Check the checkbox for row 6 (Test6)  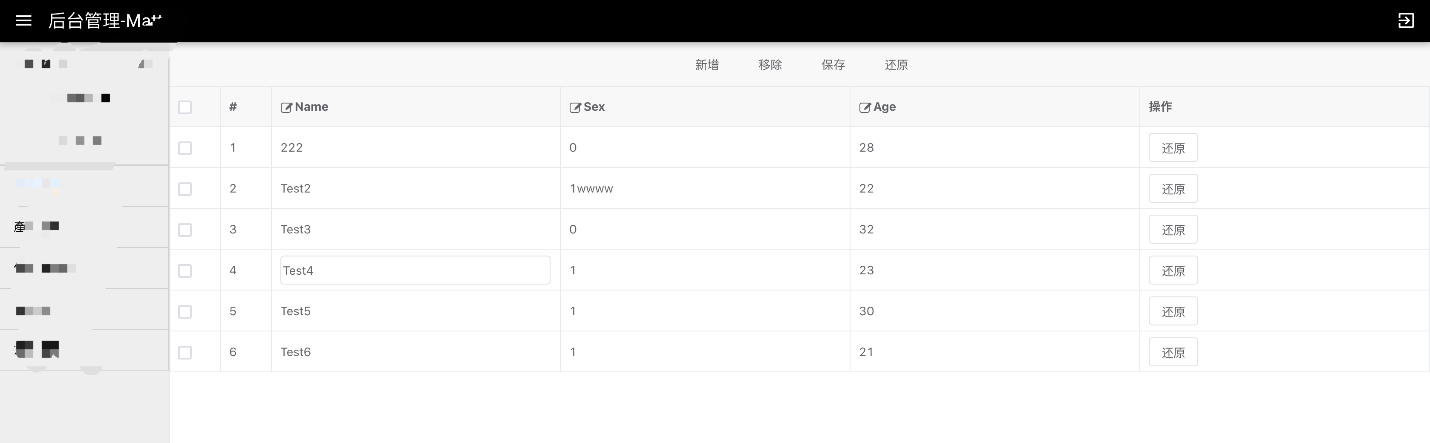click(x=185, y=352)
